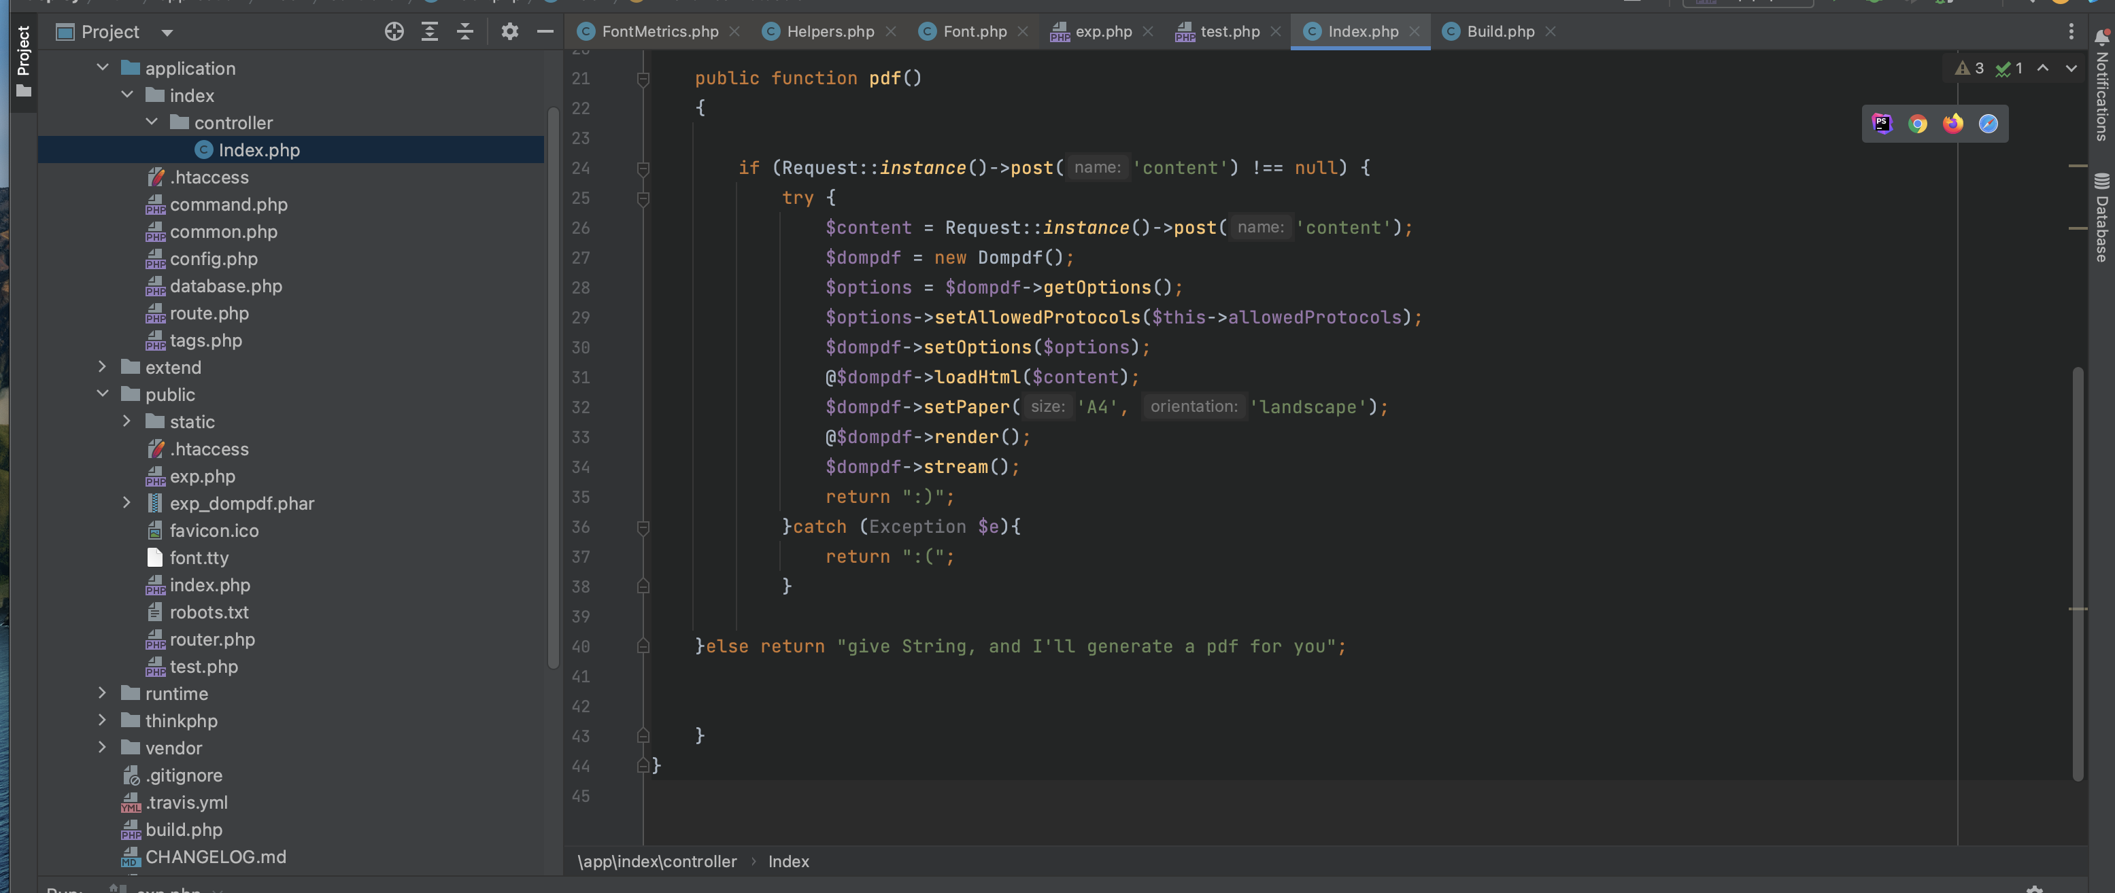The image size is (2115, 893).
Task: Expand the vendor folder
Action: tap(103, 747)
